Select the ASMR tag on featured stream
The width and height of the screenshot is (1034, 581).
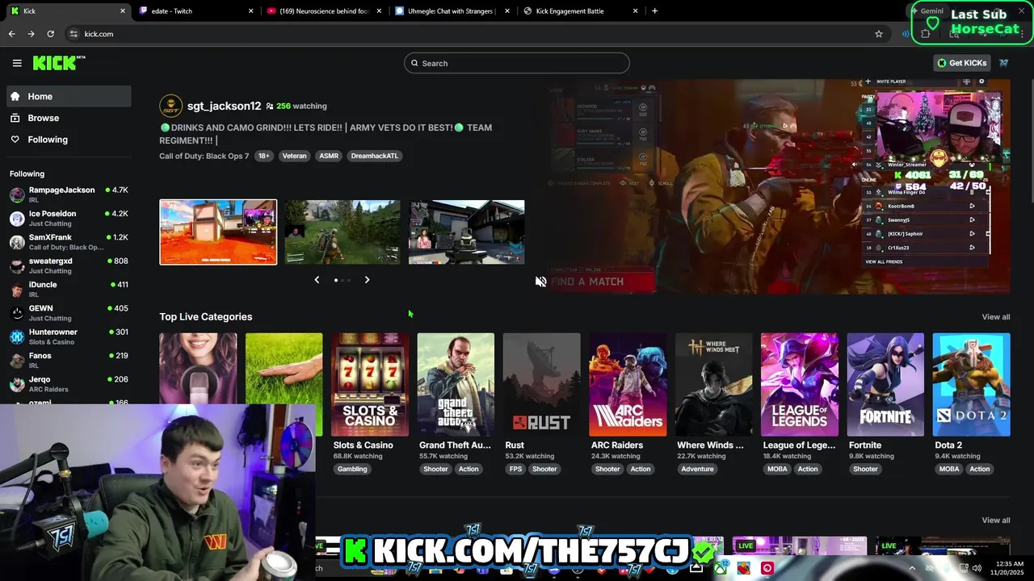coord(329,156)
